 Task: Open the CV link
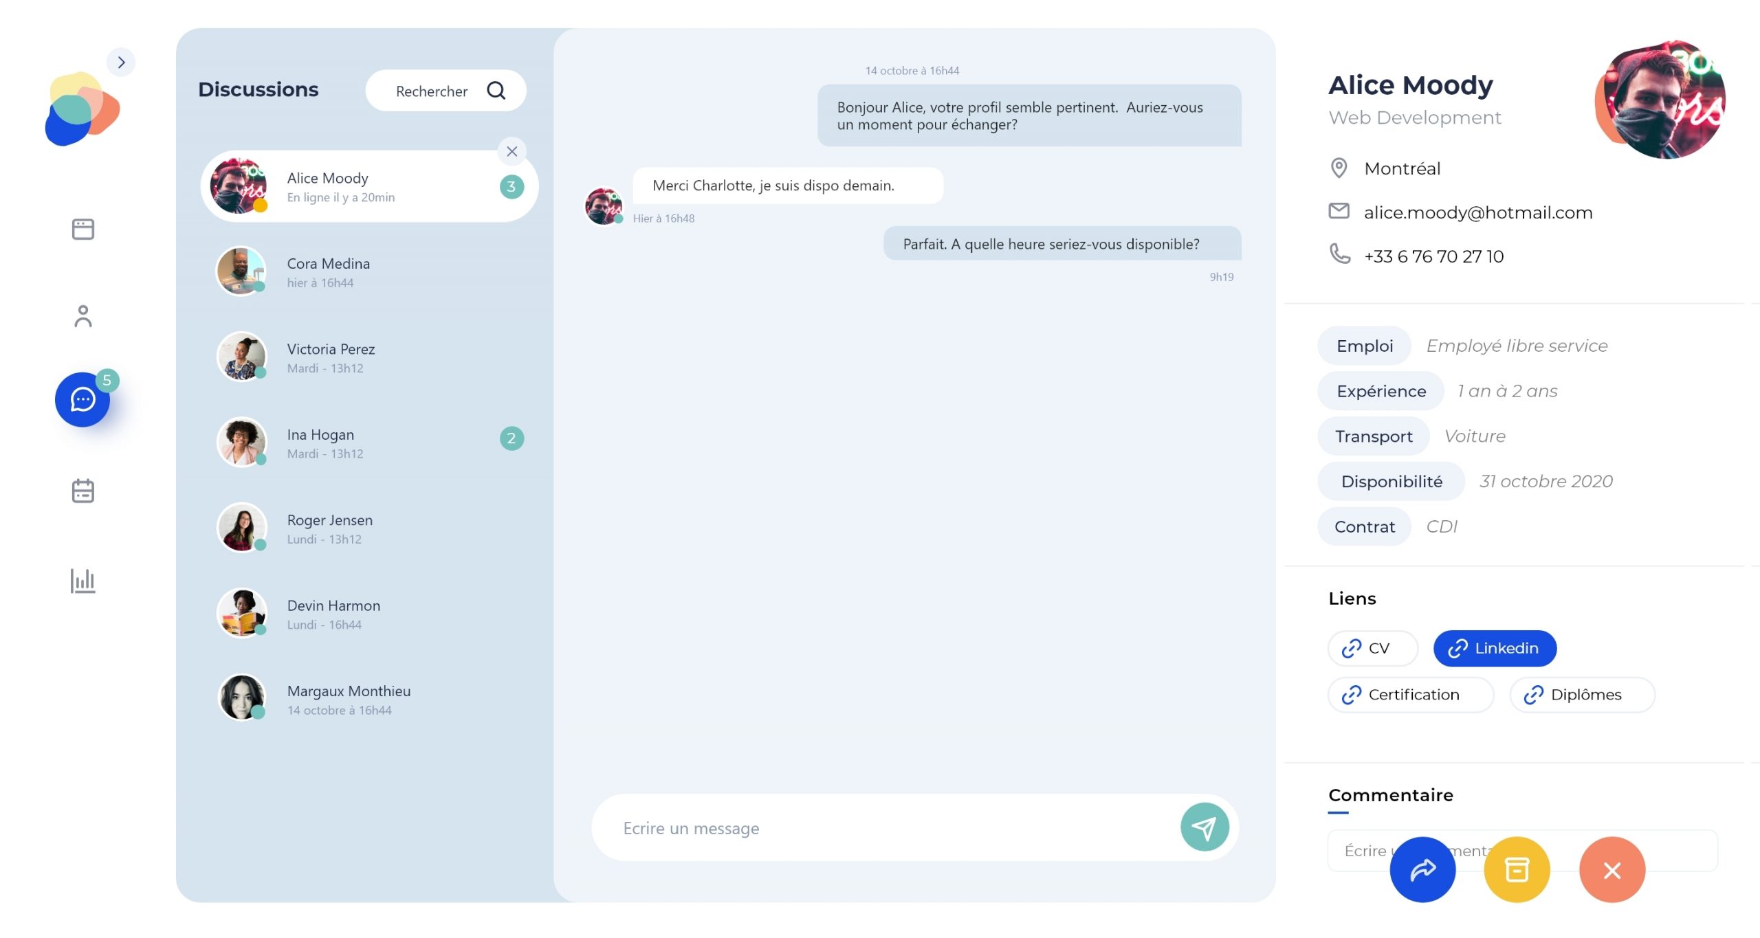coord(1372,648)
